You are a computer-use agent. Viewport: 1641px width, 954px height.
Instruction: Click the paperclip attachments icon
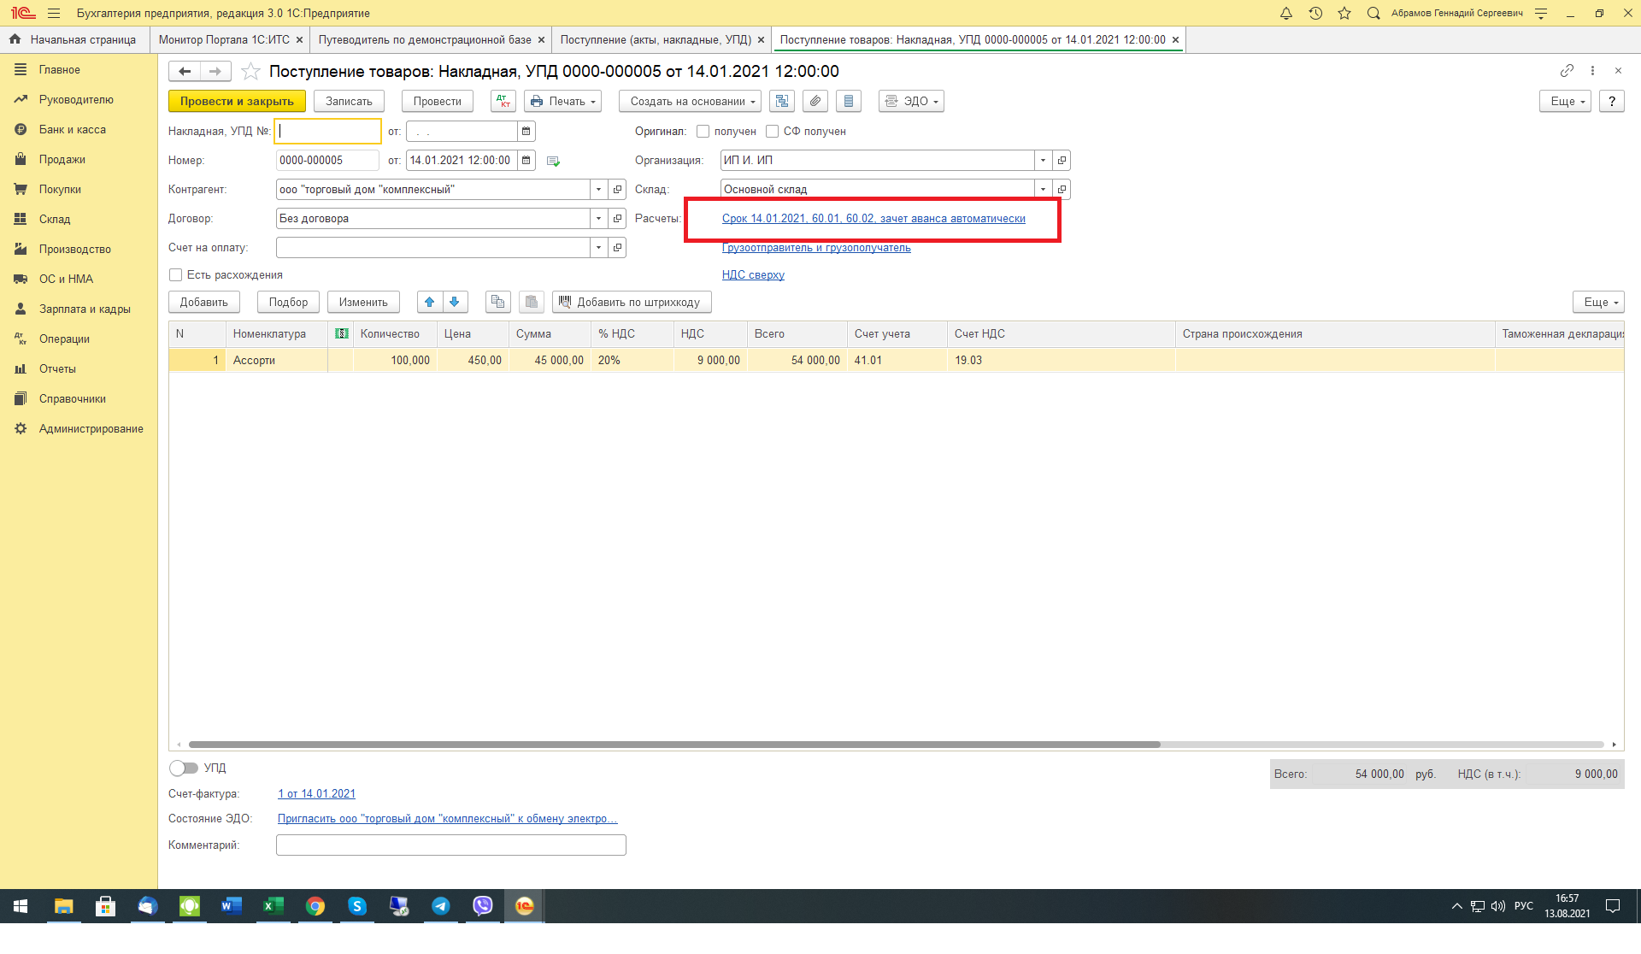point(815,101)
